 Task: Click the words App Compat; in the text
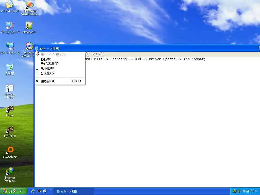[194, 59]
